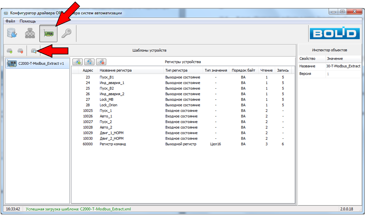This screenshot has width=365, height=215.
Task: Click the search/load device template icon
Action: pyautogui.click(x=33, y=51)
